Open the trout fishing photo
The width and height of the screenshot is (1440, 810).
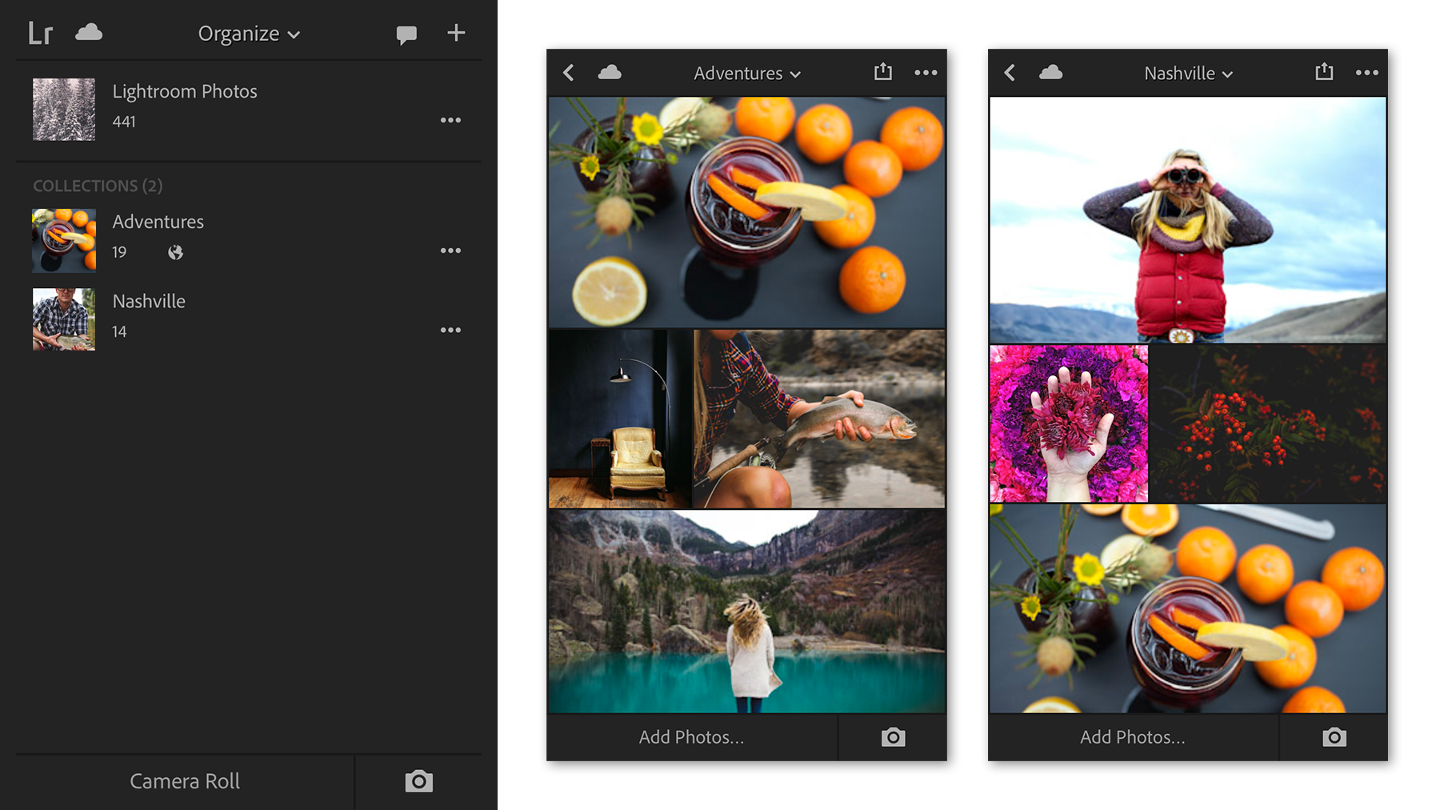(x=819, y=419)
